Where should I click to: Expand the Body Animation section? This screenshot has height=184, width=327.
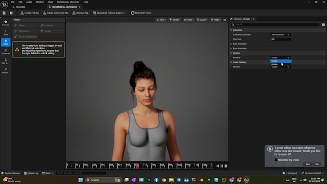[231, 49]
